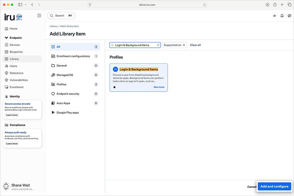Select the Google Play apps category

point(75,112)
